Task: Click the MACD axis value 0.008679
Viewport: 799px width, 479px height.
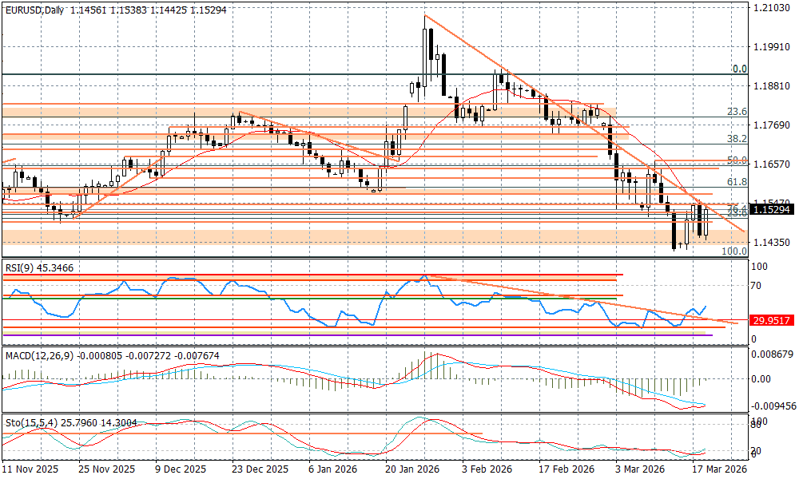Action: point(773,353)
